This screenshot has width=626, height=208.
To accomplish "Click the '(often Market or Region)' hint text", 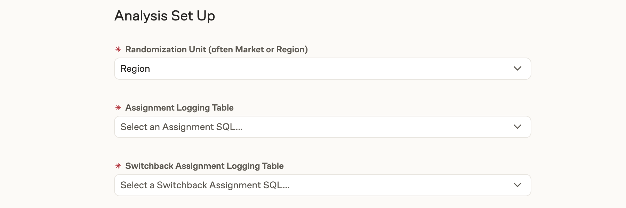I will pyautogui.click(x=258, y=50).
